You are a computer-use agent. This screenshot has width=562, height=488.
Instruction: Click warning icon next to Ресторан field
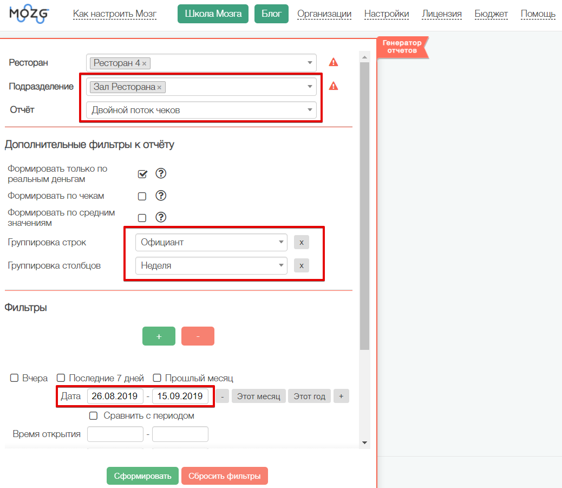coord(334,62)
